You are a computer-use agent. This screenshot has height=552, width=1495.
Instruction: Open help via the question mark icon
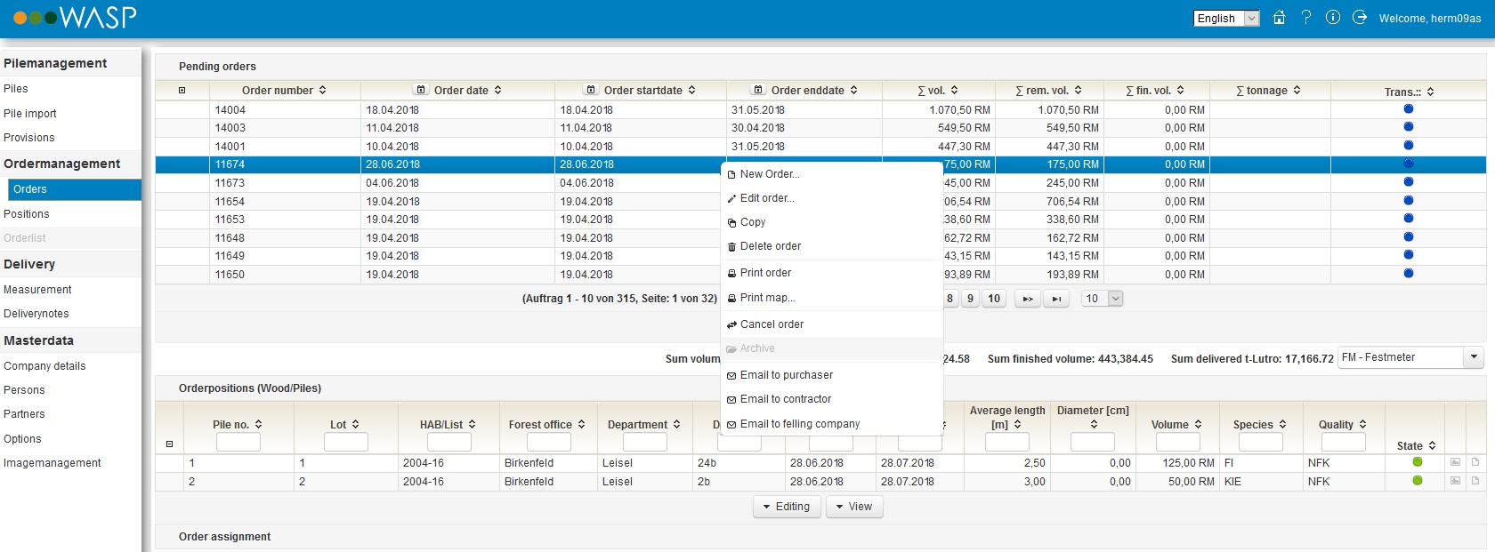pos(1306,17)
